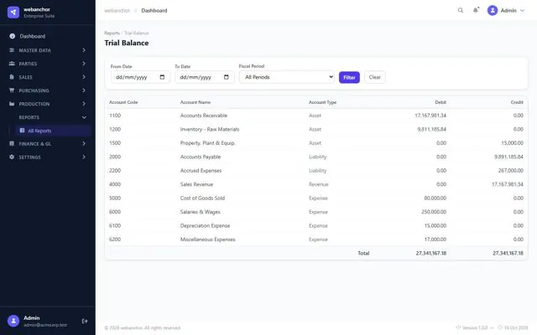Expand the Finance & GL chevron
Viewport: 537px width, 335px height.
[84, 143]
